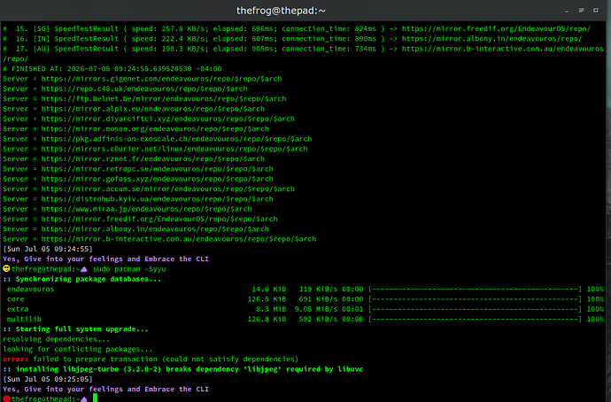Click the libjpeg-turbo dependency warning line
The width and height of the screenshot is (611, 402).
click(183, 369)
